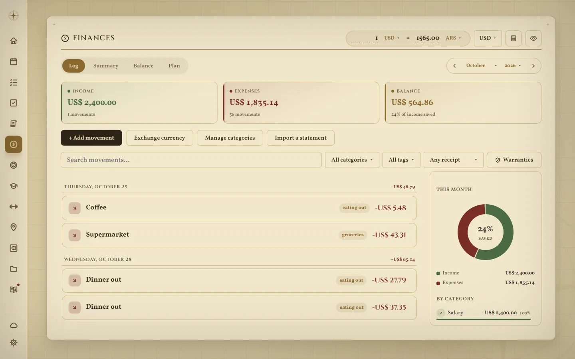The image size is (575, 359).
Task: Open the ARS currency dropdown in converter
Action: pyautogui.click(x=453, y=38)
